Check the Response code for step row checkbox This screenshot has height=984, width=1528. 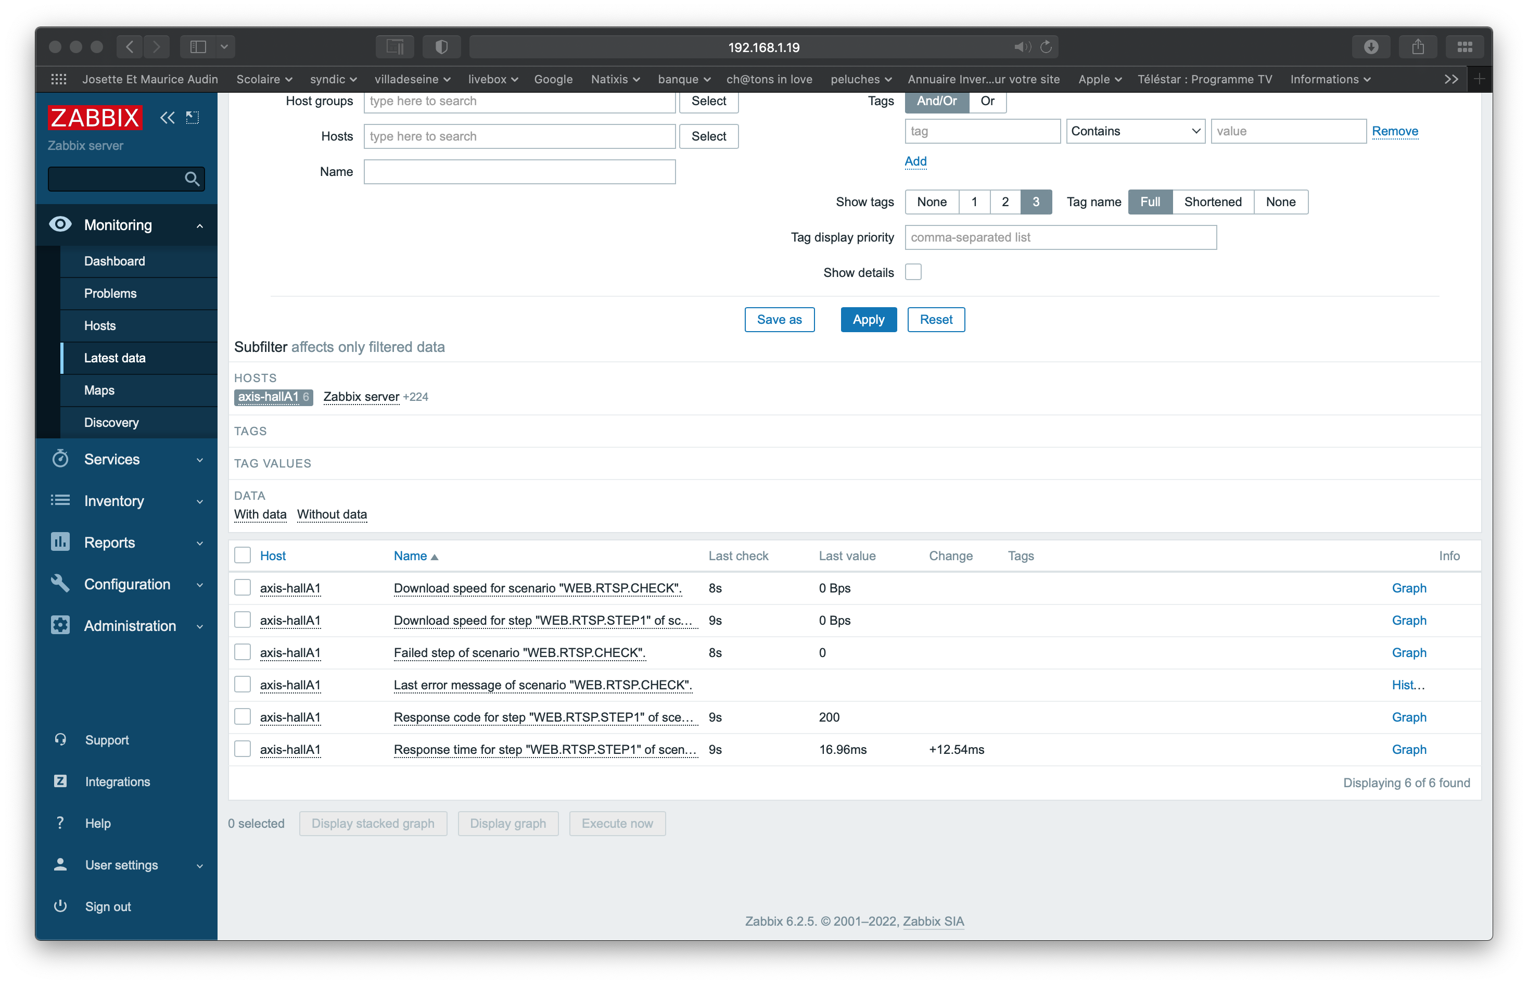(x=242, y=716)
